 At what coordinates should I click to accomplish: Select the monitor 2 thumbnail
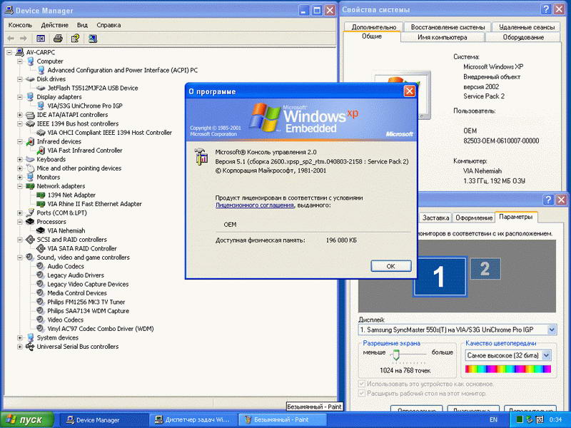[x=485, y=269]
